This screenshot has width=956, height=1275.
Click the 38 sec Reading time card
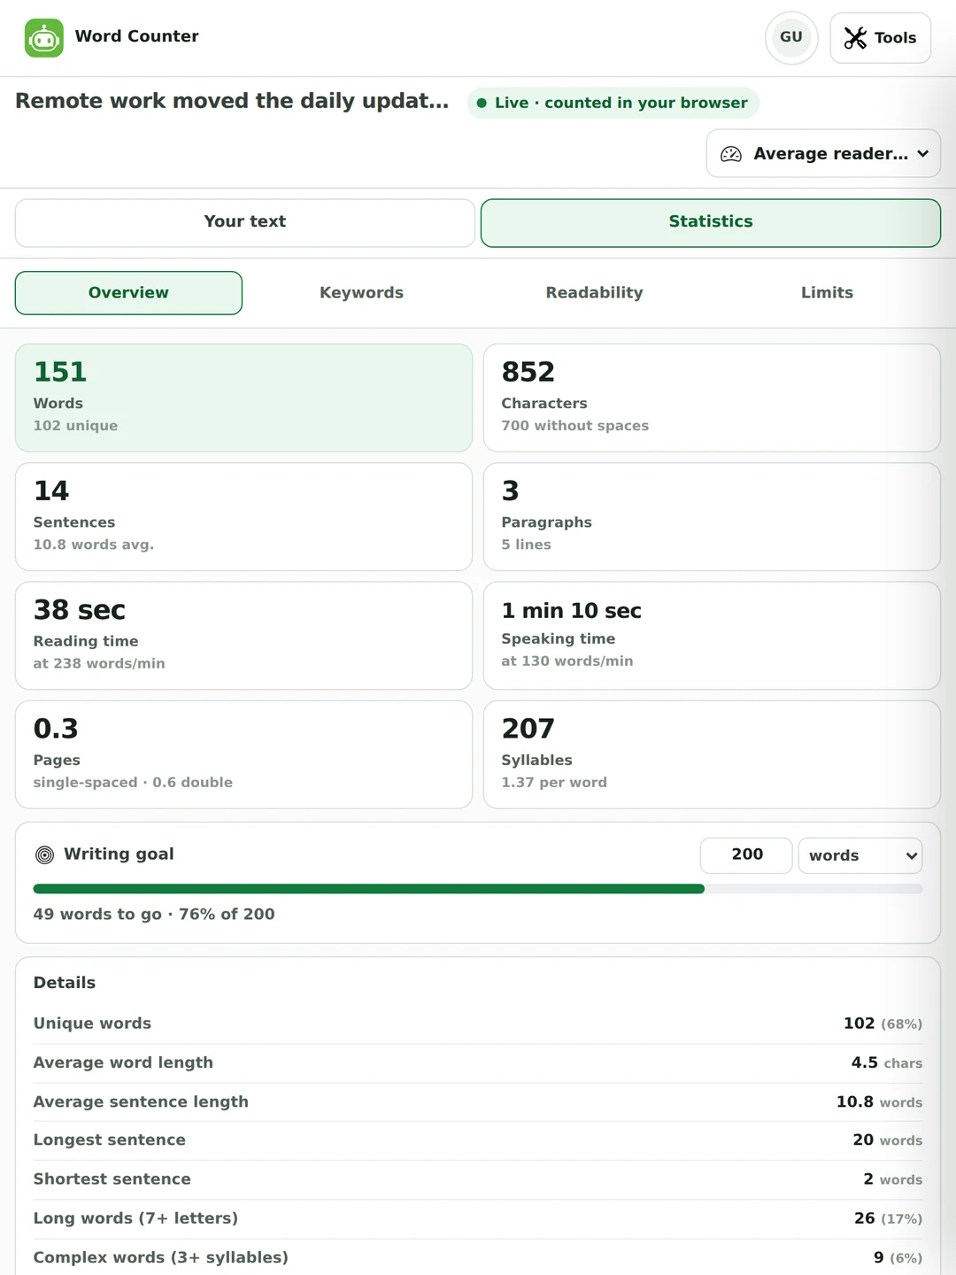pyautogui.click(x=243, y=636)
